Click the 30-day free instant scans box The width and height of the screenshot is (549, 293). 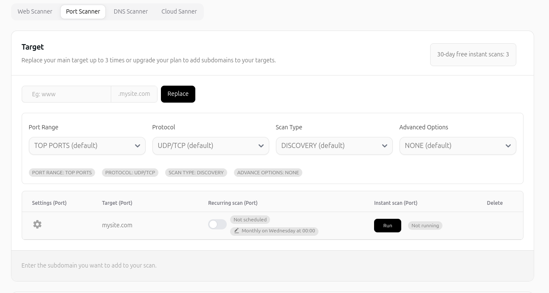click(x=473, y=55)
